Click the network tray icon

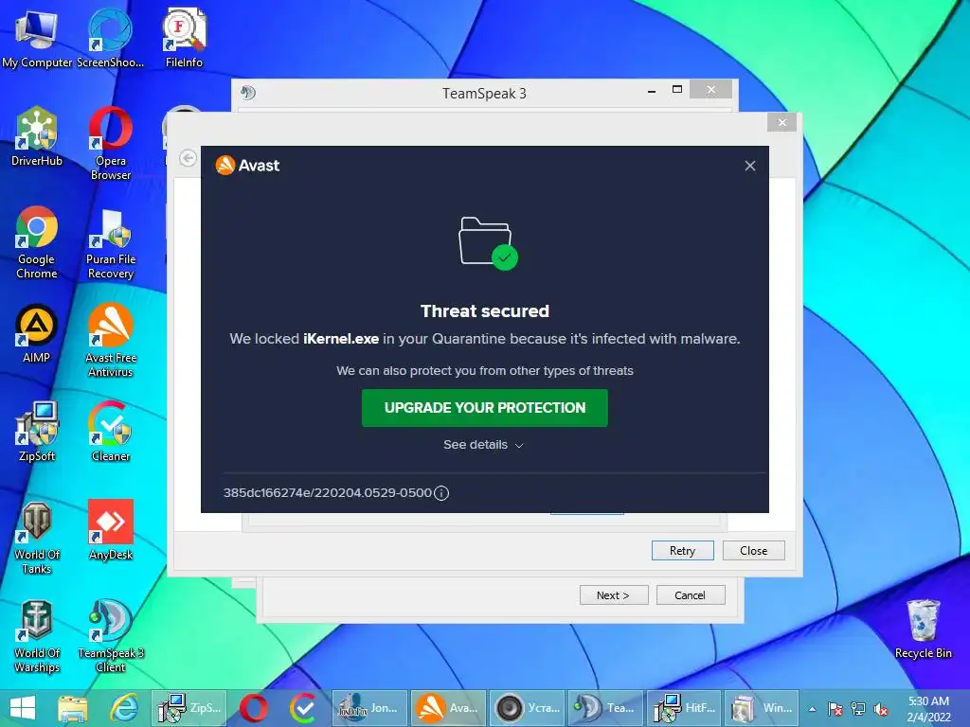point(858,709)
